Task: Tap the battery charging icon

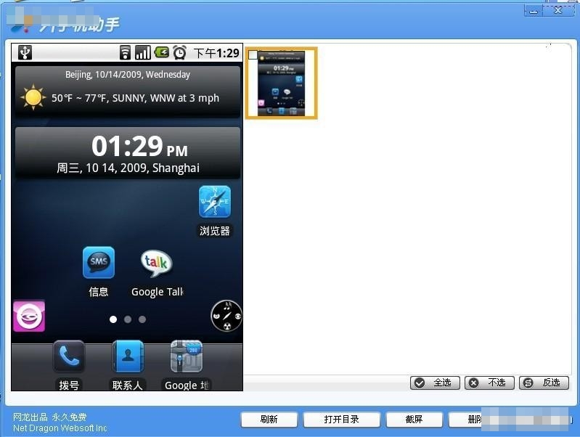Action: (x=162, y=52)
